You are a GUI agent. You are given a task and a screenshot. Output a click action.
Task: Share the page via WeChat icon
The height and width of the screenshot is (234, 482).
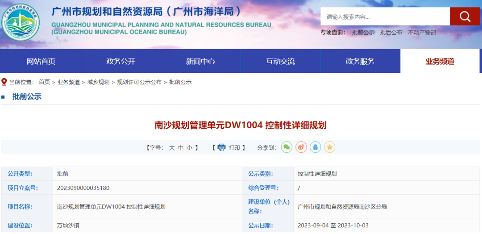tap(287, 147)
